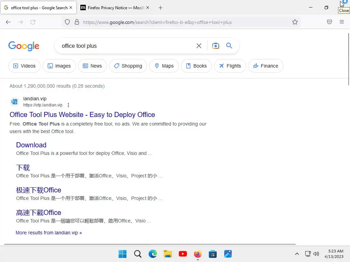Open network status tray icon
Viewport: 350px width, 262px height.
[x=308, y=254]
